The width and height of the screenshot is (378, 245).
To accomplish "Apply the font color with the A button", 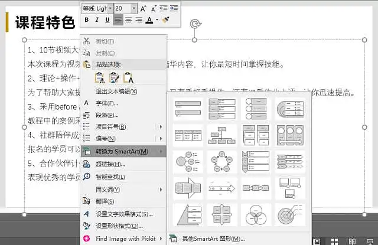I will (x=149, y=19).
